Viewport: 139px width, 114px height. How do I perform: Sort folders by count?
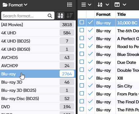[x=70, y=16]
